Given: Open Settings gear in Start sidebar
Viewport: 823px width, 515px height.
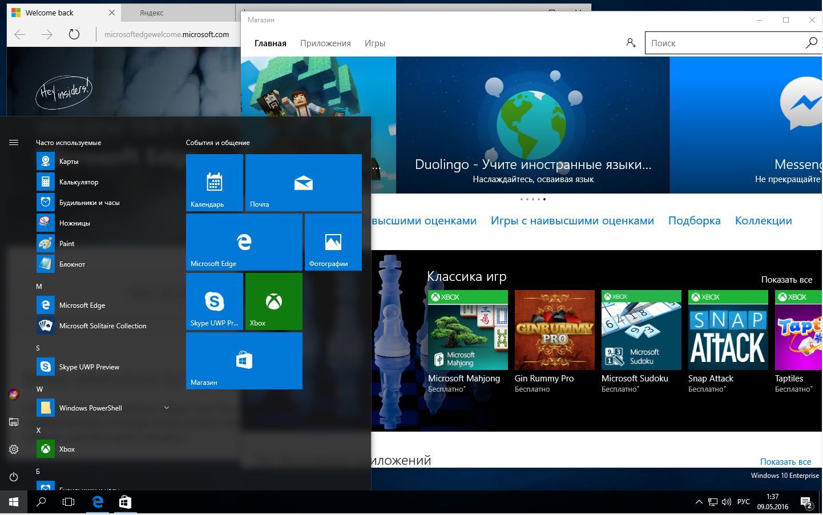Looking at the screenshot, I should 14,449.
